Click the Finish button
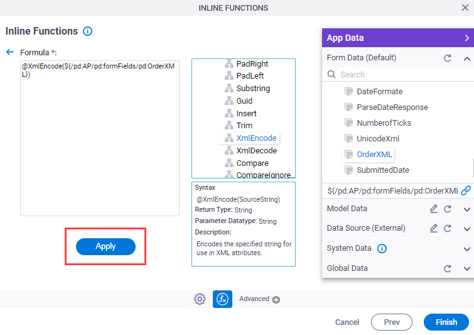The image size is (474, 335). point(446,322)
